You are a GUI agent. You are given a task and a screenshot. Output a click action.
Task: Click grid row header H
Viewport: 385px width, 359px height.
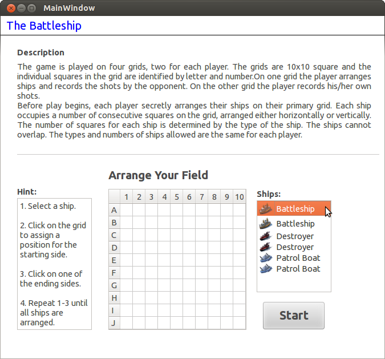tap(114, 297)
